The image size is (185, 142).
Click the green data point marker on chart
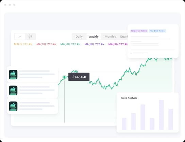64,77
